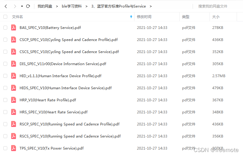This screenshot has height=155, width=243.
Task: Click the 348KB size value
Action: coord(218,112)
